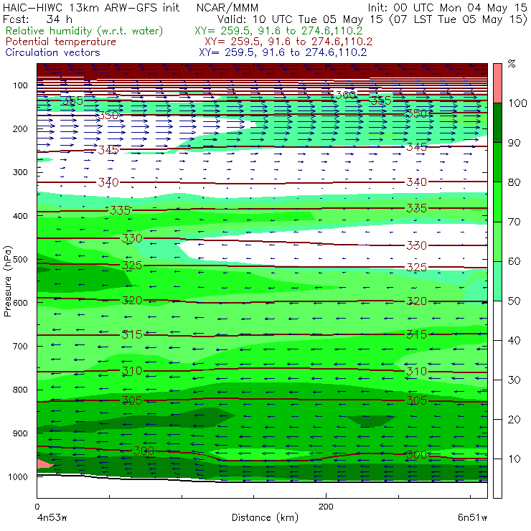Click the left '315' contour label
Image resolution: width=531 pixels, height=531 pixels.
pos(132,335)
